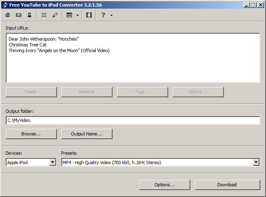Open the Options... dialog
The image size is (266, 197).
[165, 185]
